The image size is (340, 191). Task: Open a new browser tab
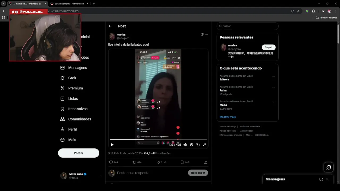(93, 3)
